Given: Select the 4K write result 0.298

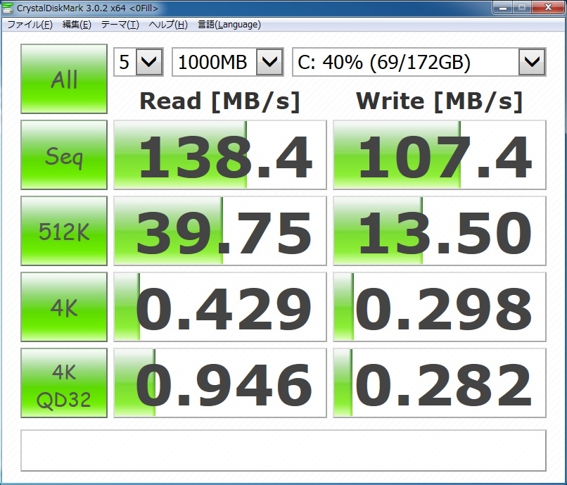Looking at the screenshot, I should (440, 307).
